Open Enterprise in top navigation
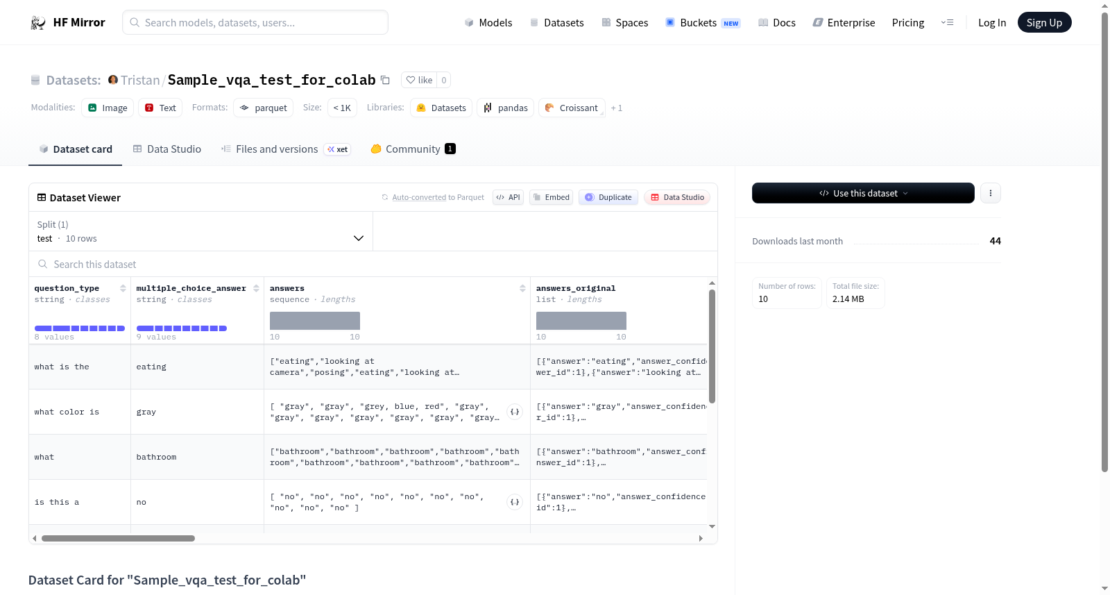Viewport: 1110px width, 595px height. [844, 23]
